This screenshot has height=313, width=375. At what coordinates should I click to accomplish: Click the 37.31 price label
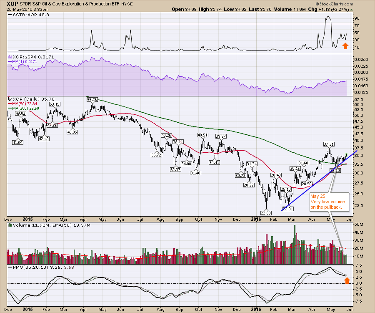click(329, 144)
